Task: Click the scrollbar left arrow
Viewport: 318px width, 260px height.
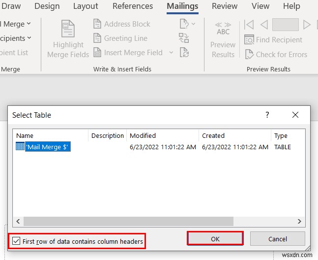Action: click(x=18, y=221)
